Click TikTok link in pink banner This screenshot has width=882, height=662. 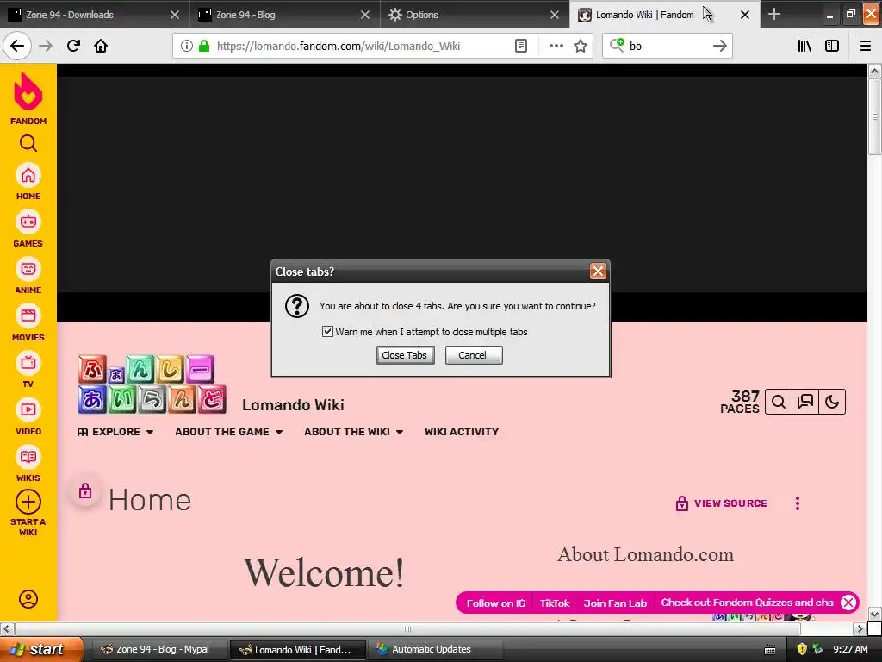point(555,603)
